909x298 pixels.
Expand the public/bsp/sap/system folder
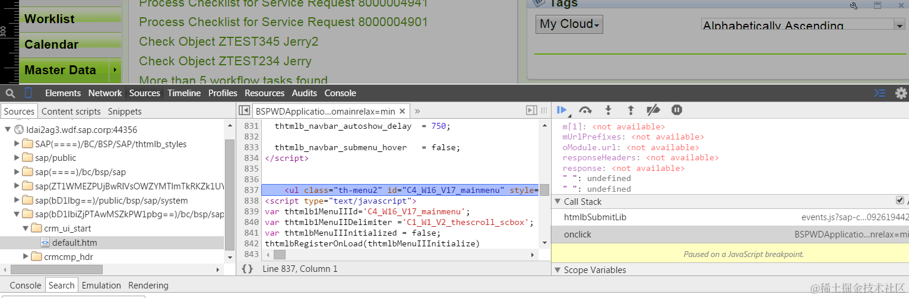pyautogui.click(x=17, y=201)
